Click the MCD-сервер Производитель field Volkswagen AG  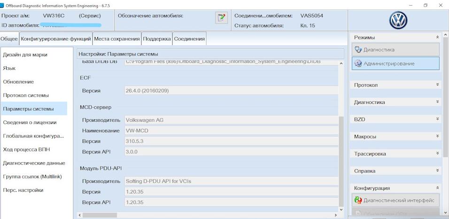click(232, 120)
